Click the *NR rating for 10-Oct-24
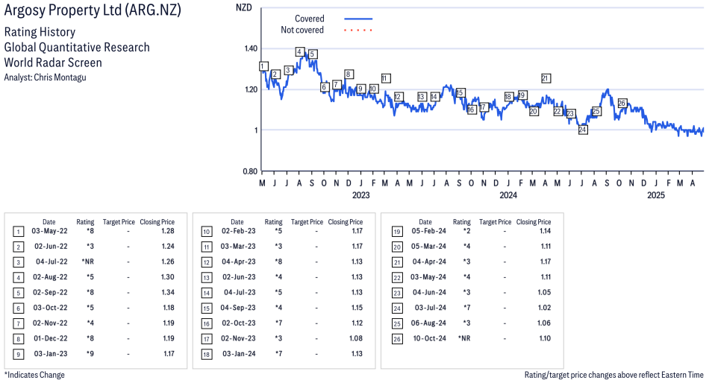This screenshot has width=712, height=380. (464, 338)
